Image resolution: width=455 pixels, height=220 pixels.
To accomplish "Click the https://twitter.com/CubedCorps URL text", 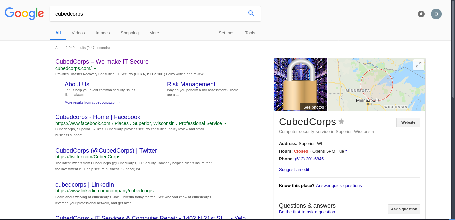I will (x=88, y=157).
